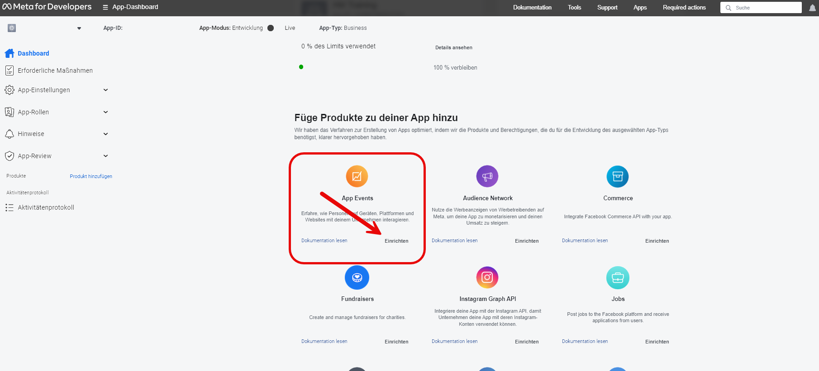Click Einrichten for Fundraisers
The width and height of the screenshot is (819, 371).
pyautogui.click(x=396, y=342)
